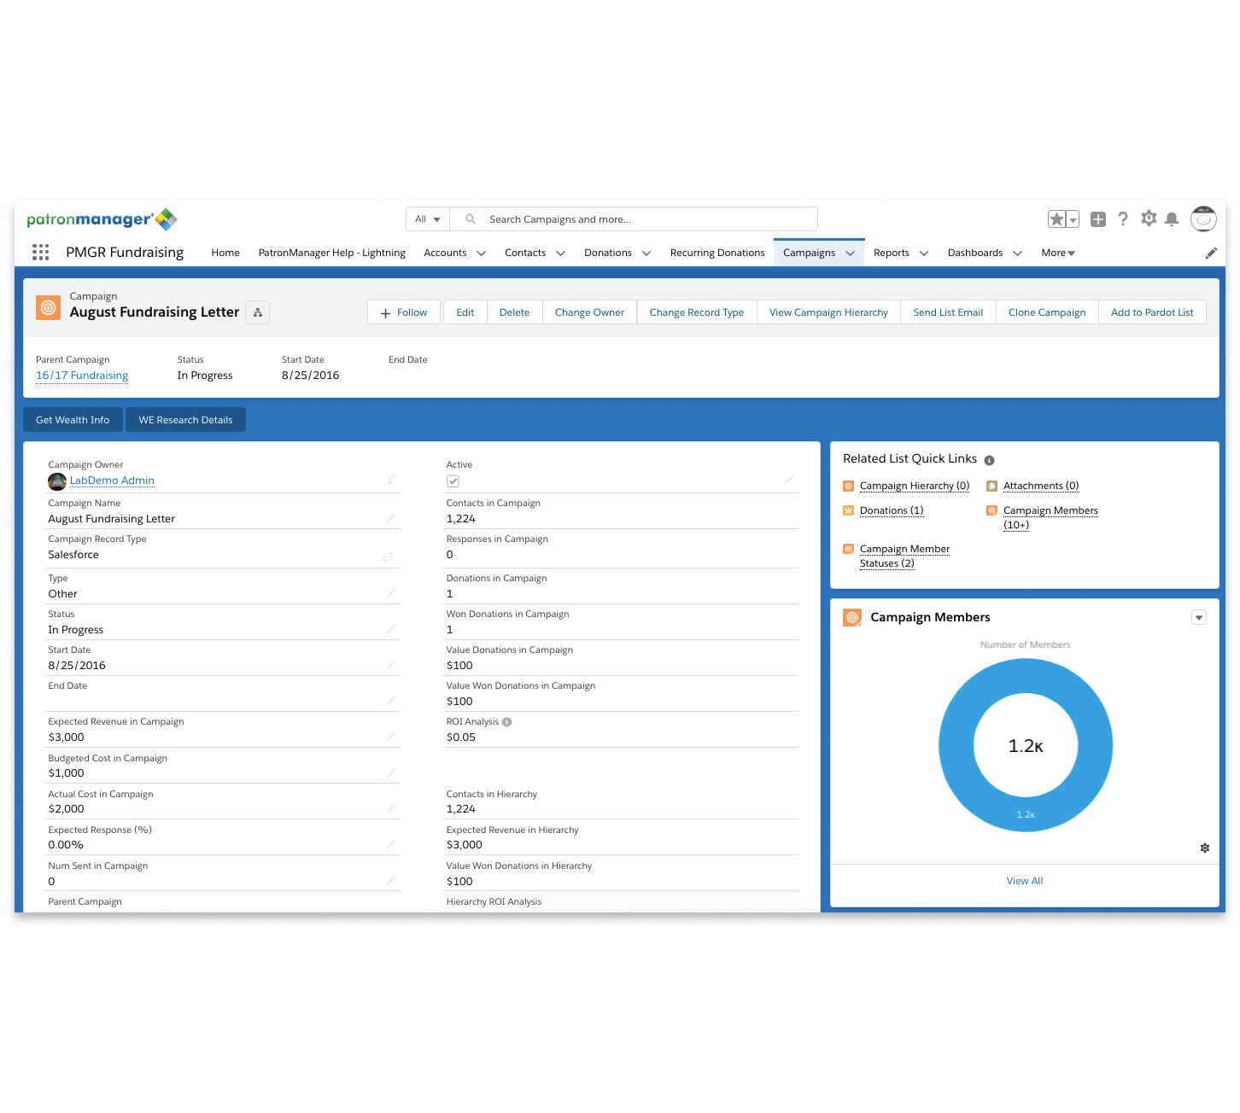The height and width of the screenshot is (1113, 1240).
Task: Open the App Launcher grid icon
Action: click(x=40, y=253)
